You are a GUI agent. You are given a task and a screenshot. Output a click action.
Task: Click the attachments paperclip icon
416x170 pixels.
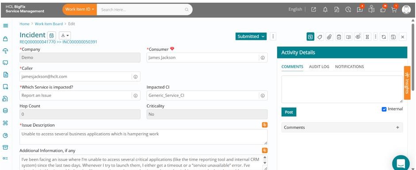[x=329, y=37]
